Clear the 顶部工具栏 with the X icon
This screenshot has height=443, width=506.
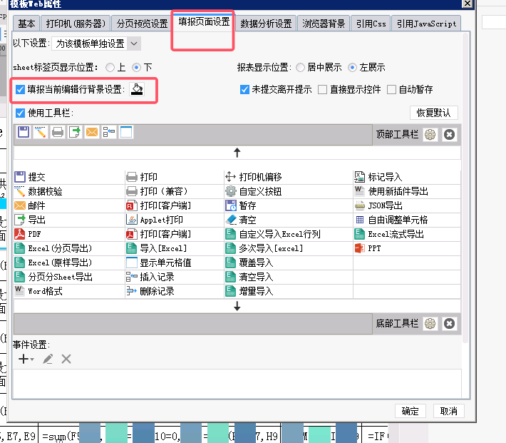pos(449,134)
